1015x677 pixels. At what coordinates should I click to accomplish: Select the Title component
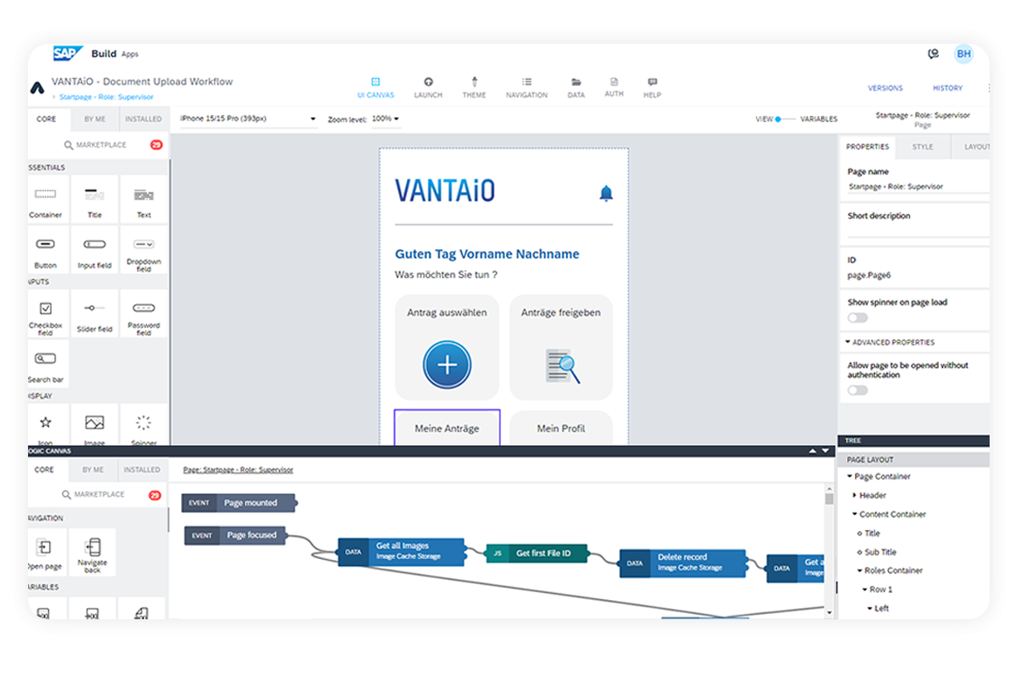(x=94, y=200)
